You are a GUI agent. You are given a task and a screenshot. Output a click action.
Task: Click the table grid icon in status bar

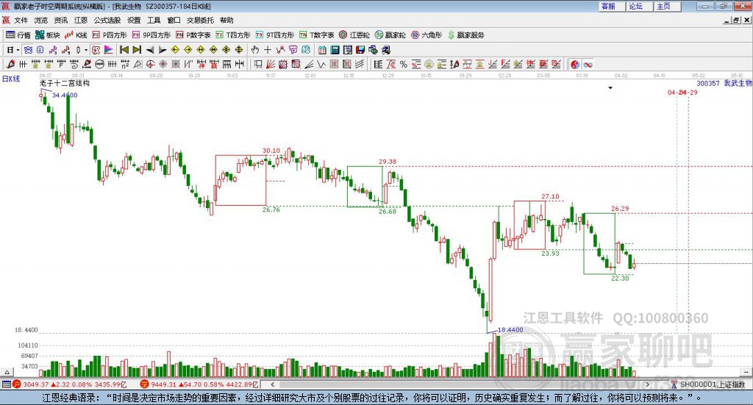pyautogui.click(x=6, y=384)
